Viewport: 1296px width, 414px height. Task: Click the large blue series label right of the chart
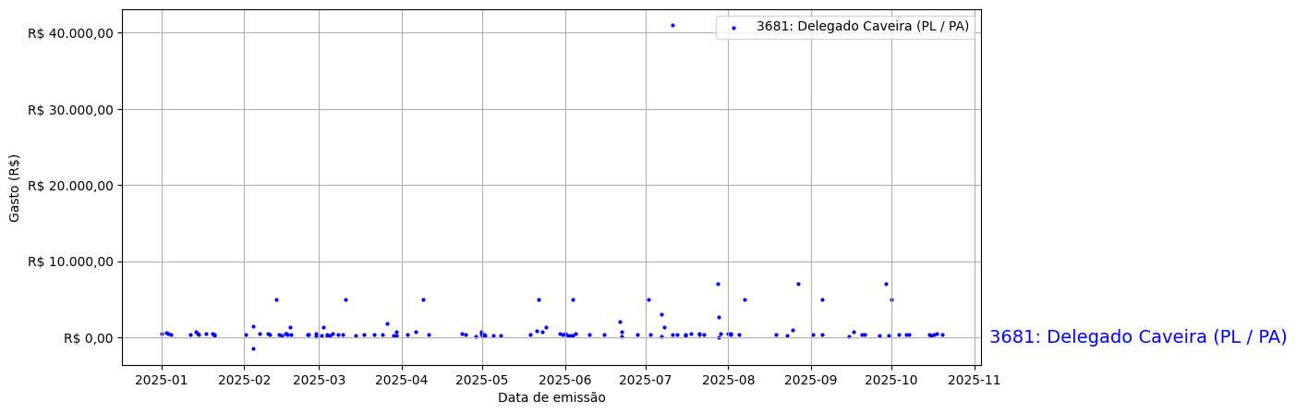point(1137,337)
